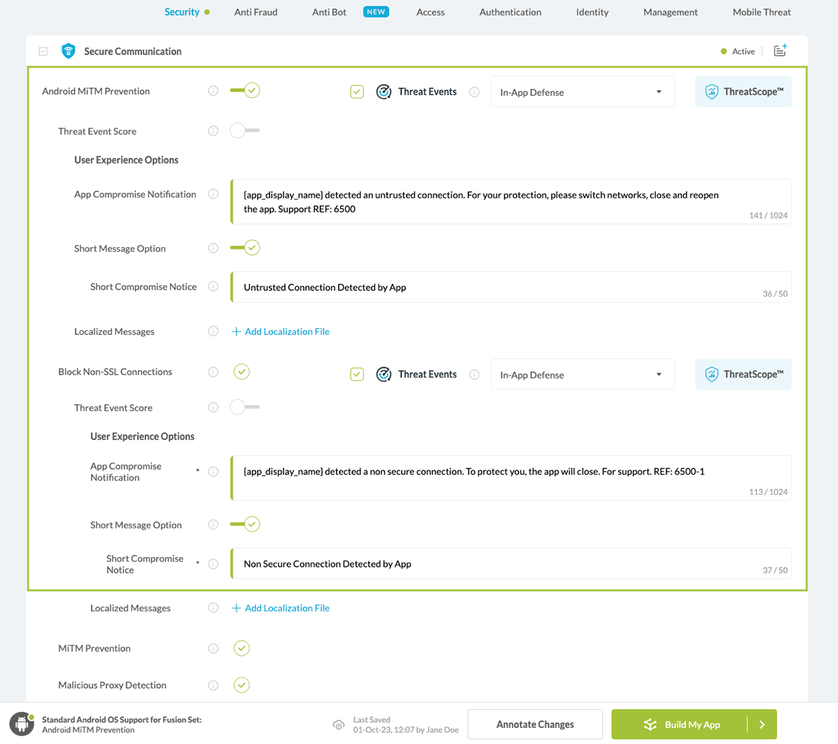Enable first Threat Event Score toggle

coord(244,131)
